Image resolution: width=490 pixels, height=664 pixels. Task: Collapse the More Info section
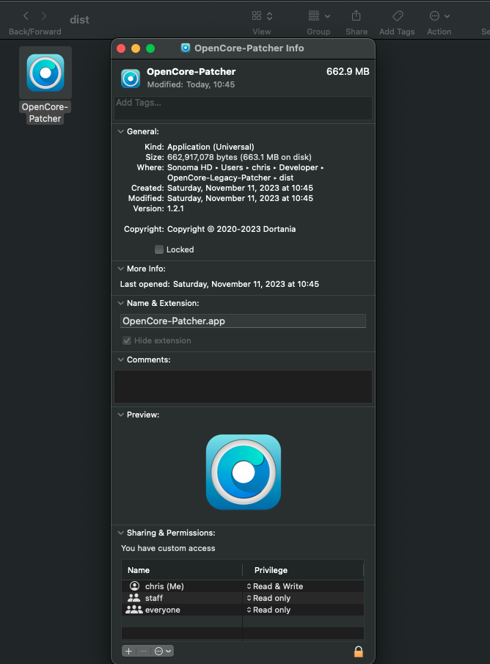point(121,269)
